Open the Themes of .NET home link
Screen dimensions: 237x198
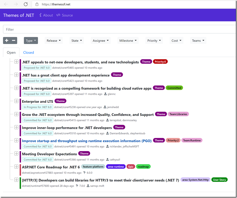(19, 15)
